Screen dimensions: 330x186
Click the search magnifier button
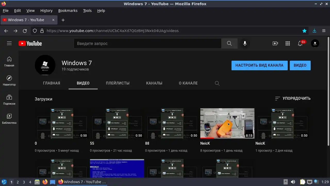tap(229, 43)
